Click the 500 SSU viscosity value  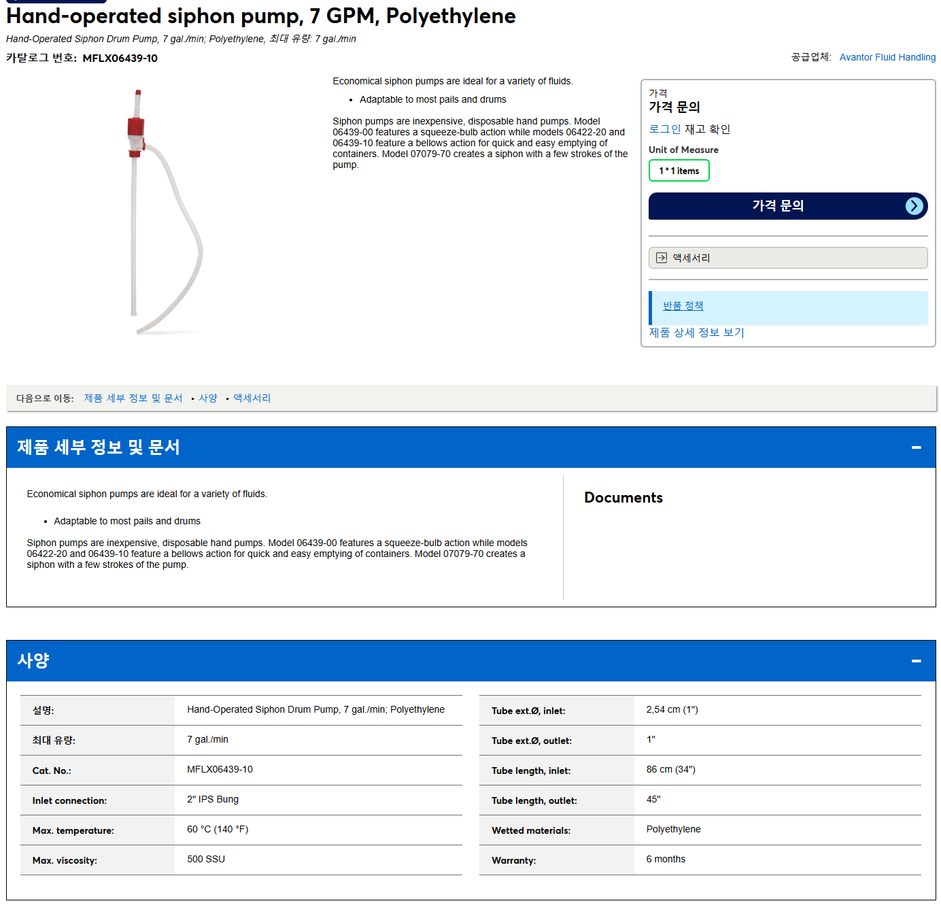click(206, 860)
